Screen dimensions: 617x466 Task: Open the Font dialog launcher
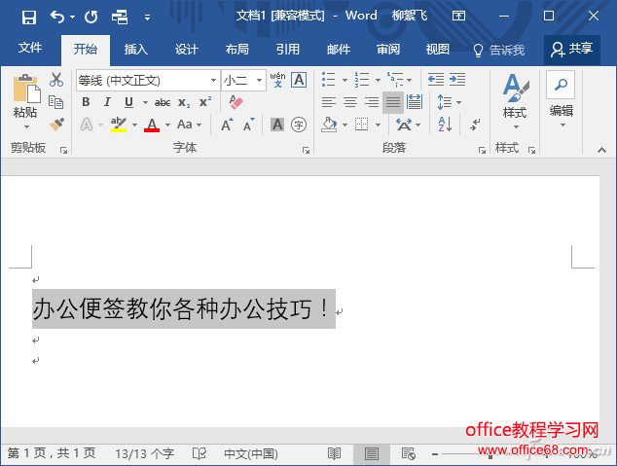306,150
